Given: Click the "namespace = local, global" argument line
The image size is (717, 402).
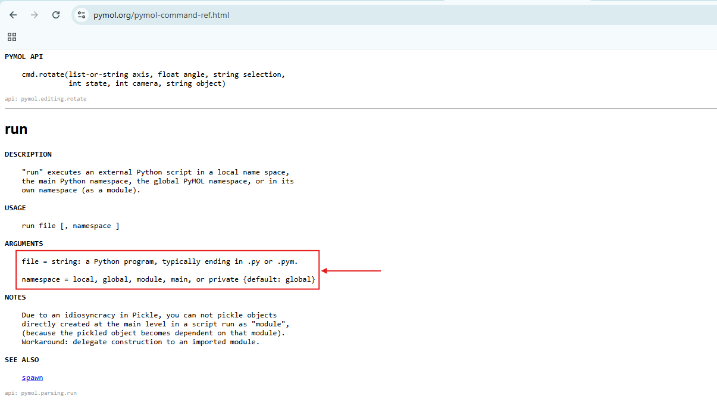Looking at the screenshot, I should coord(168,279).
